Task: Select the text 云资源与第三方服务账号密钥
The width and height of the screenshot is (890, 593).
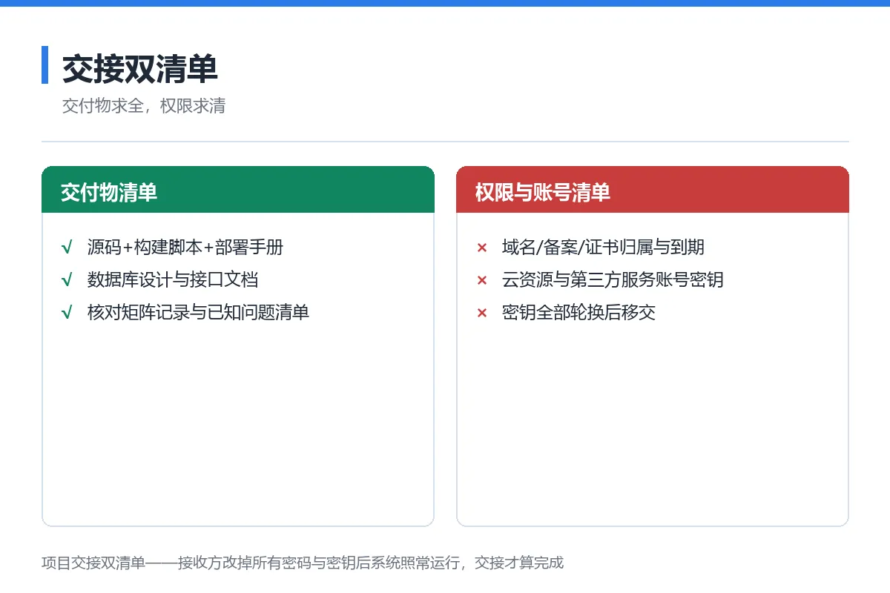Action: (613, 280)
